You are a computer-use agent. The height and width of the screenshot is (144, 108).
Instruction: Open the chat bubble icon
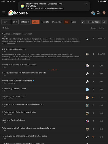pos(93,13)
